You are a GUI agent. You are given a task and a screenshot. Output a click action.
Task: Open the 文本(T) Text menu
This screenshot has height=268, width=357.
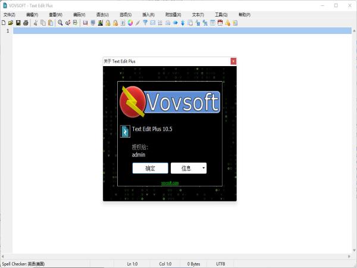click(x=198, y=15)
